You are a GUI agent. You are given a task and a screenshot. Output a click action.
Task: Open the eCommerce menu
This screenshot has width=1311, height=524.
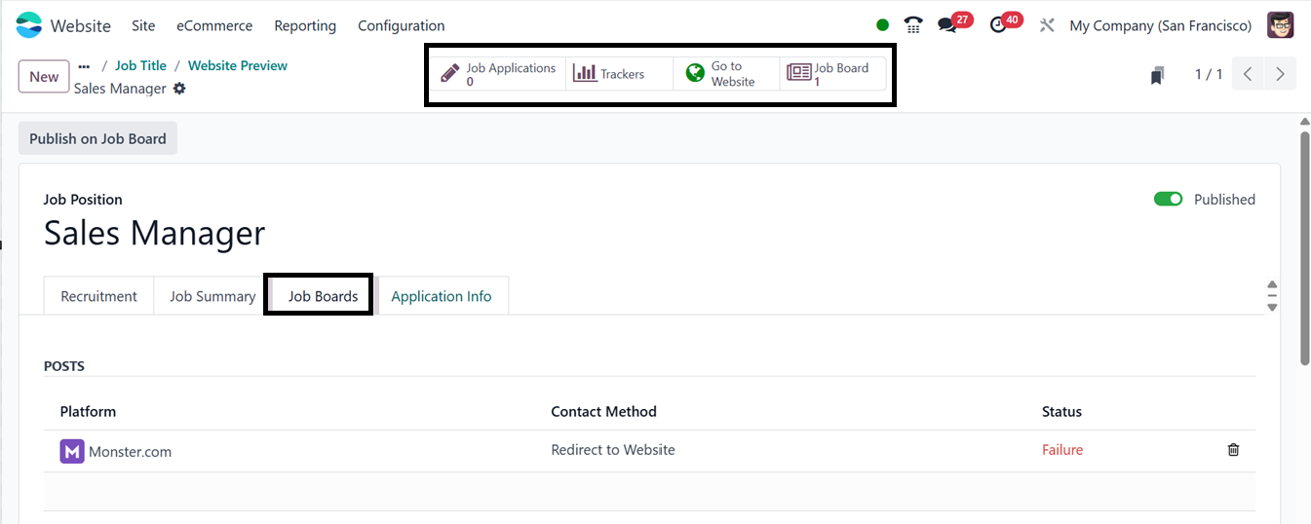pos(214,25)
